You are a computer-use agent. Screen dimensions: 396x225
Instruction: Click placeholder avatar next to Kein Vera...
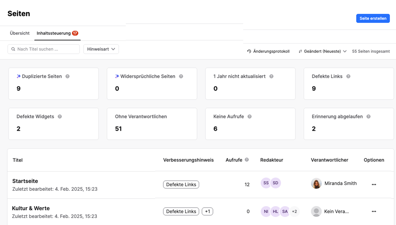(x=316, y=212)
